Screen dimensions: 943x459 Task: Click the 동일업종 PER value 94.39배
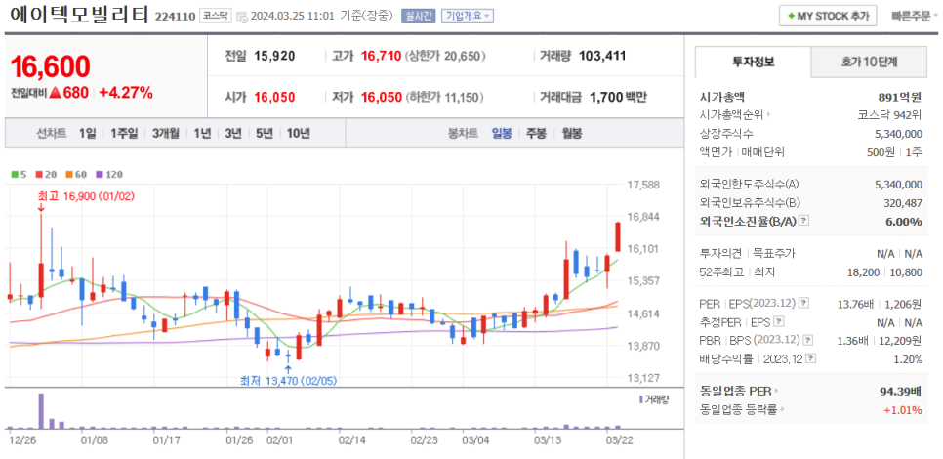[901, 392]
